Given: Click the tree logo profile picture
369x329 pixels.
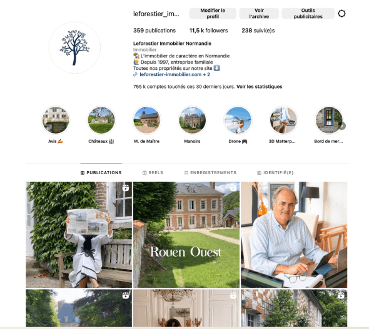Looking at the screenshot, I should click(74, 47).
